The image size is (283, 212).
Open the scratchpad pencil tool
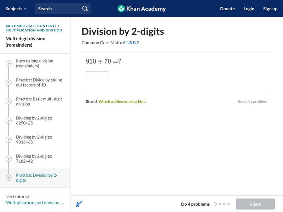pos(79,204)
